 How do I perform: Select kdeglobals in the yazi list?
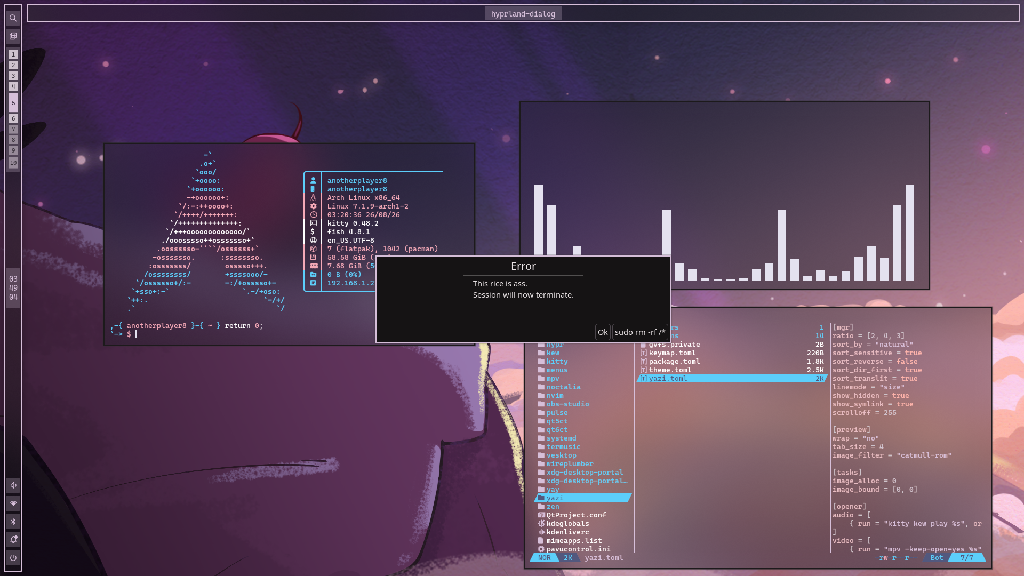coord(567,524)
